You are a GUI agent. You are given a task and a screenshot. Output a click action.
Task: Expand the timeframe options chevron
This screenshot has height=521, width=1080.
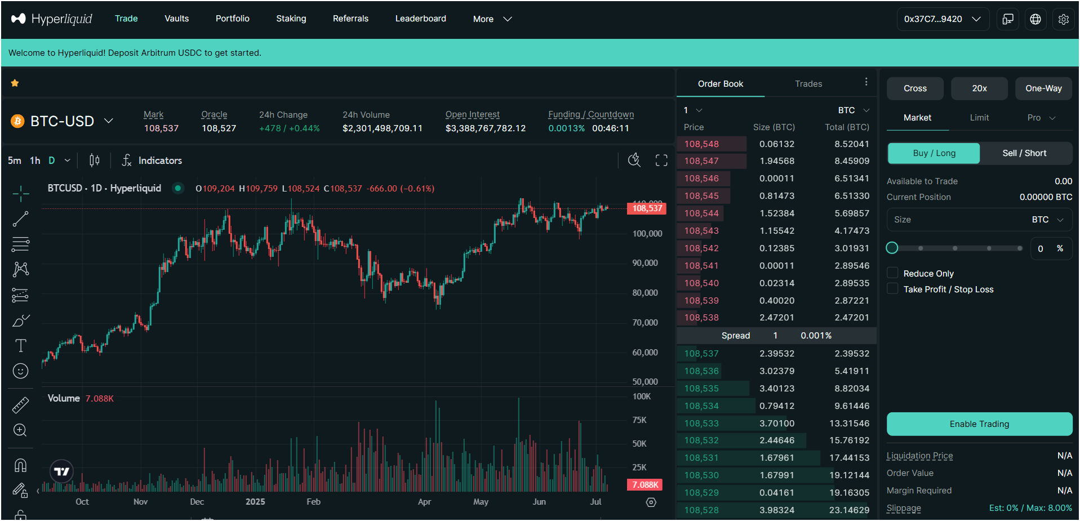pos(68,161)
